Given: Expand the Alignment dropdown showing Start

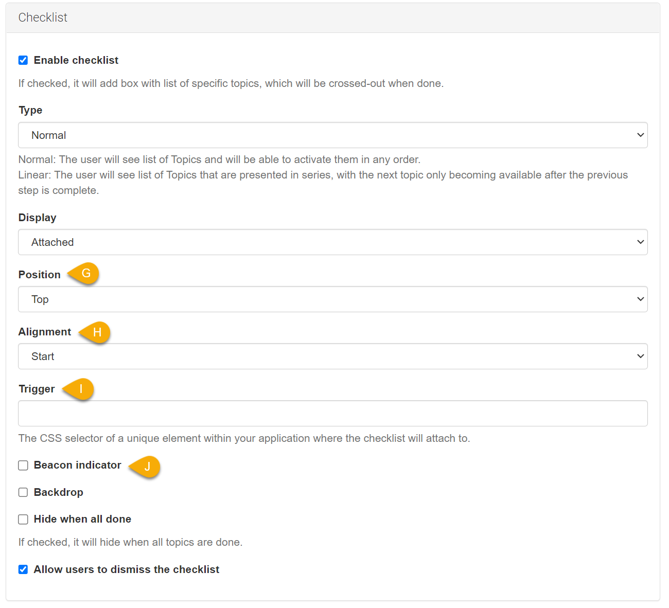Looking at the screenshot, I should [x=332, y=356].
